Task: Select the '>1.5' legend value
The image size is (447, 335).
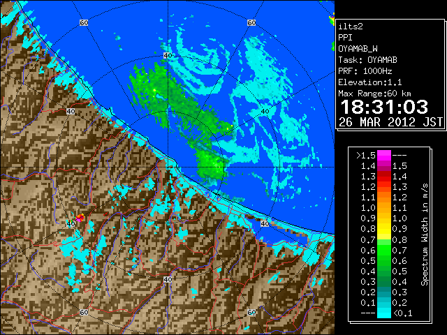Action: [366, 156]
